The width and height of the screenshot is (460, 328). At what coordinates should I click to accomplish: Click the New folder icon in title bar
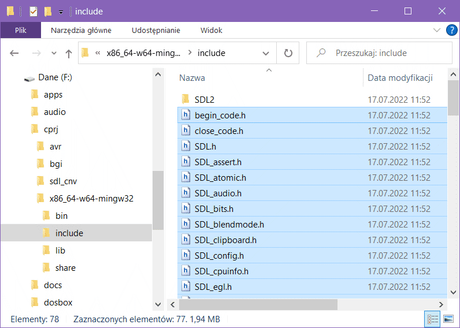[48, 11]
